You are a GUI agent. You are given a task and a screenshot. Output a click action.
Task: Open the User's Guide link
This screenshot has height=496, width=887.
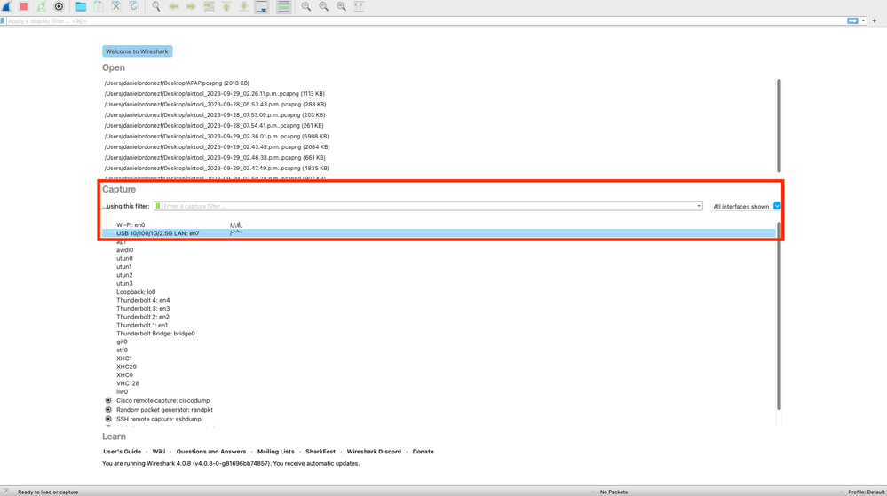click(123, 452)
